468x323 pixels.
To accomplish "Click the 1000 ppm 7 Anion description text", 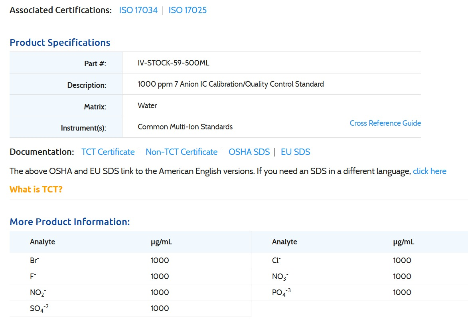I will pos(231,84).
